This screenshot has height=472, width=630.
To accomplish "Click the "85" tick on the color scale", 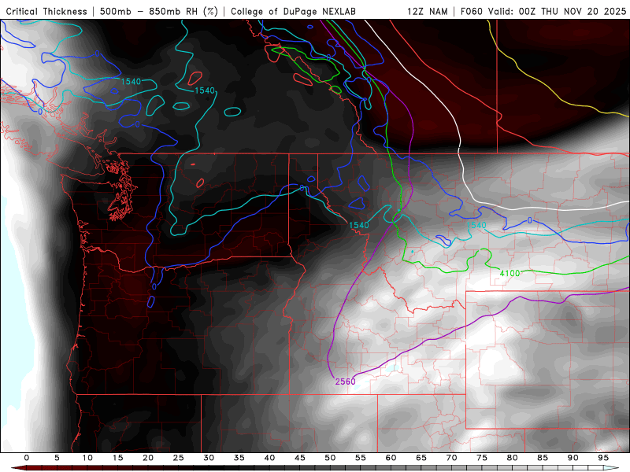I will 543,458.
